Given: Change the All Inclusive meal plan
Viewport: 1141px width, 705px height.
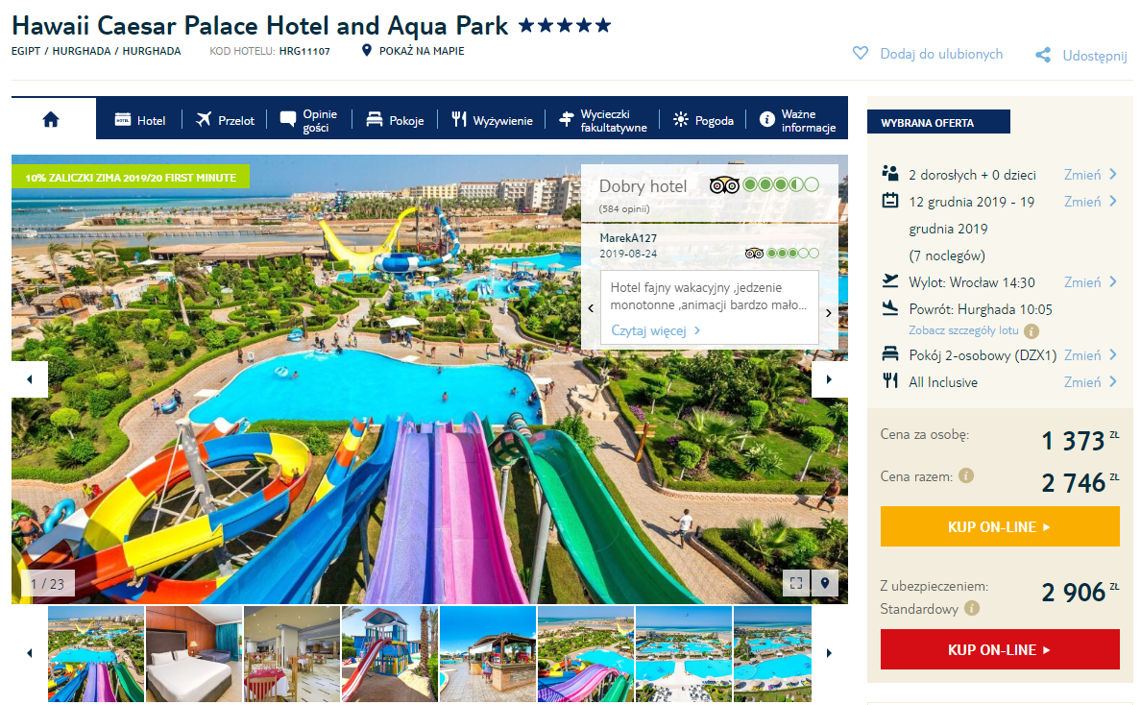Looking at the screenshot, I should pyautogui.click(x=1089, y=382).
